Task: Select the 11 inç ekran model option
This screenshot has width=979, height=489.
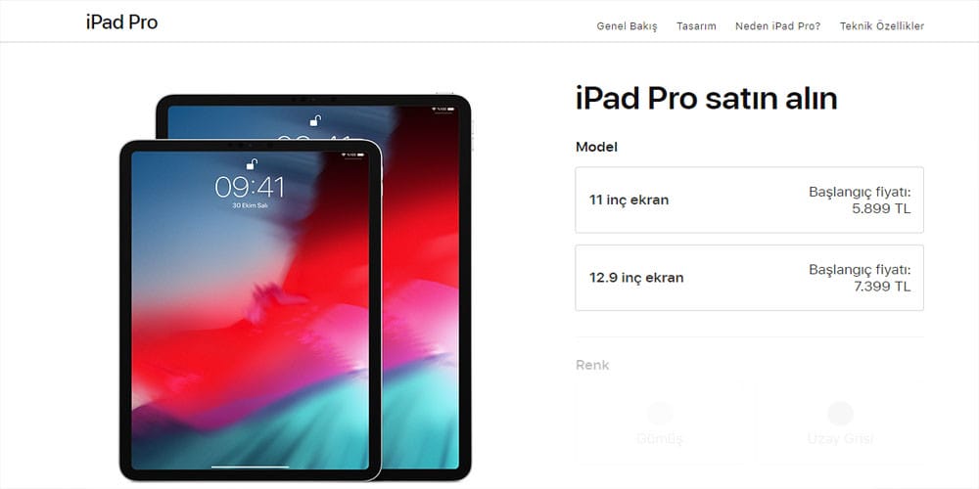Action: [749, 200]
